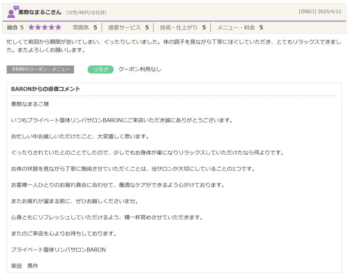Image resolution: width=348 pixels, height=274 pixels.
Task: Click the reviewer details (女性/40代/会社員)
Action: (x=86, y=13)
